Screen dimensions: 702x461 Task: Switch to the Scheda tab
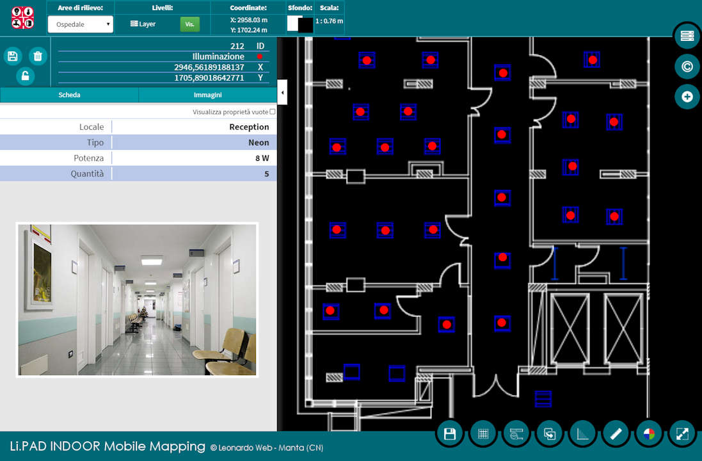pos(69,95)
